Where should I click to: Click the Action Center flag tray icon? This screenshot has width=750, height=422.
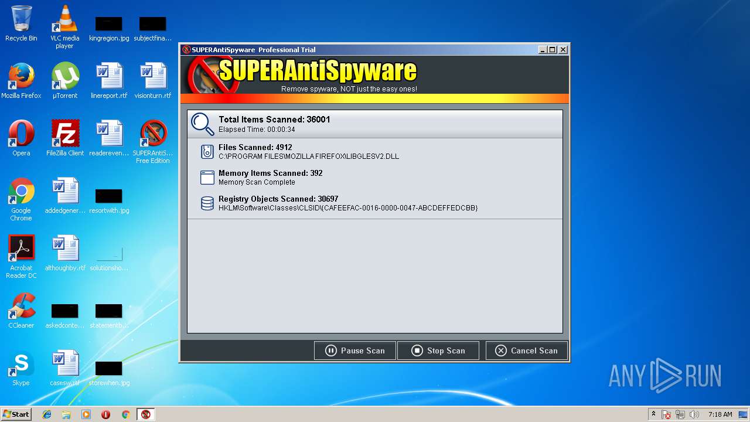667,414
